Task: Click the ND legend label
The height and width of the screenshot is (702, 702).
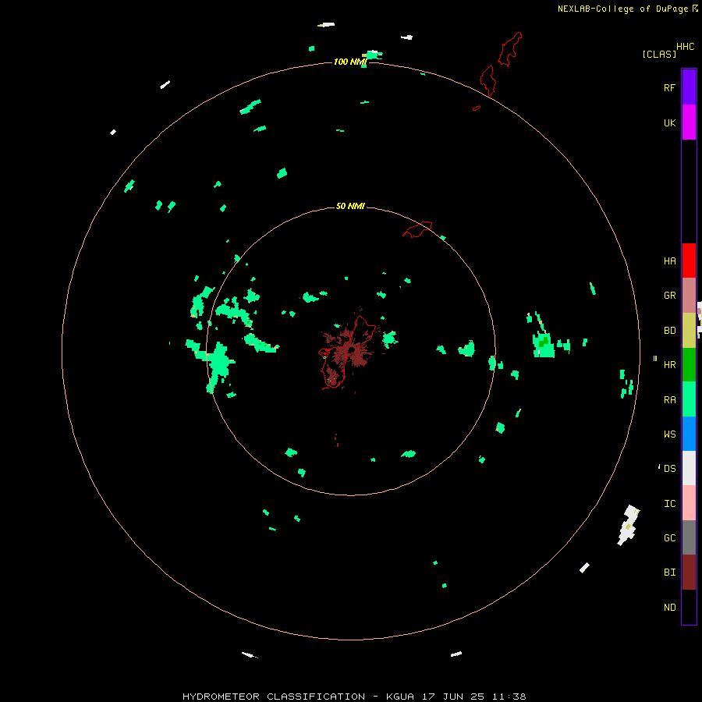Action: (669, 608)
